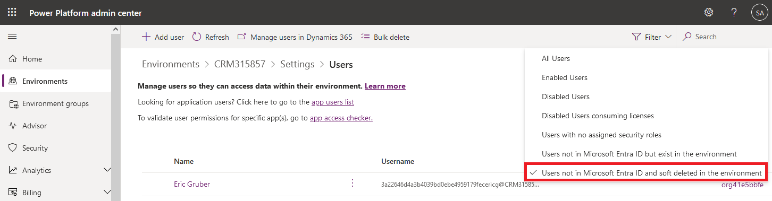Image resolution: width=772 pixels, height=201 pixels.
Task: Sort by the Name column header
Action: tap(183, 161)
